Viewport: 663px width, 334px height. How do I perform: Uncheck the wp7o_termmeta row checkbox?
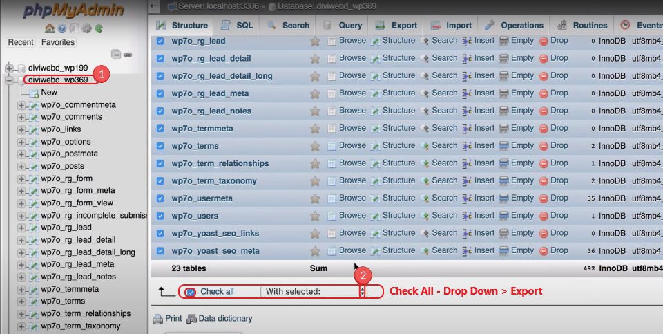[x=160, y=128]
